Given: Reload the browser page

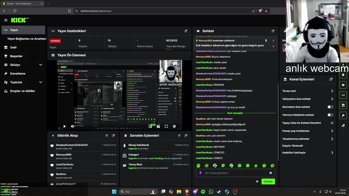Looking at the screenshot, I should [x=15, y=11].
